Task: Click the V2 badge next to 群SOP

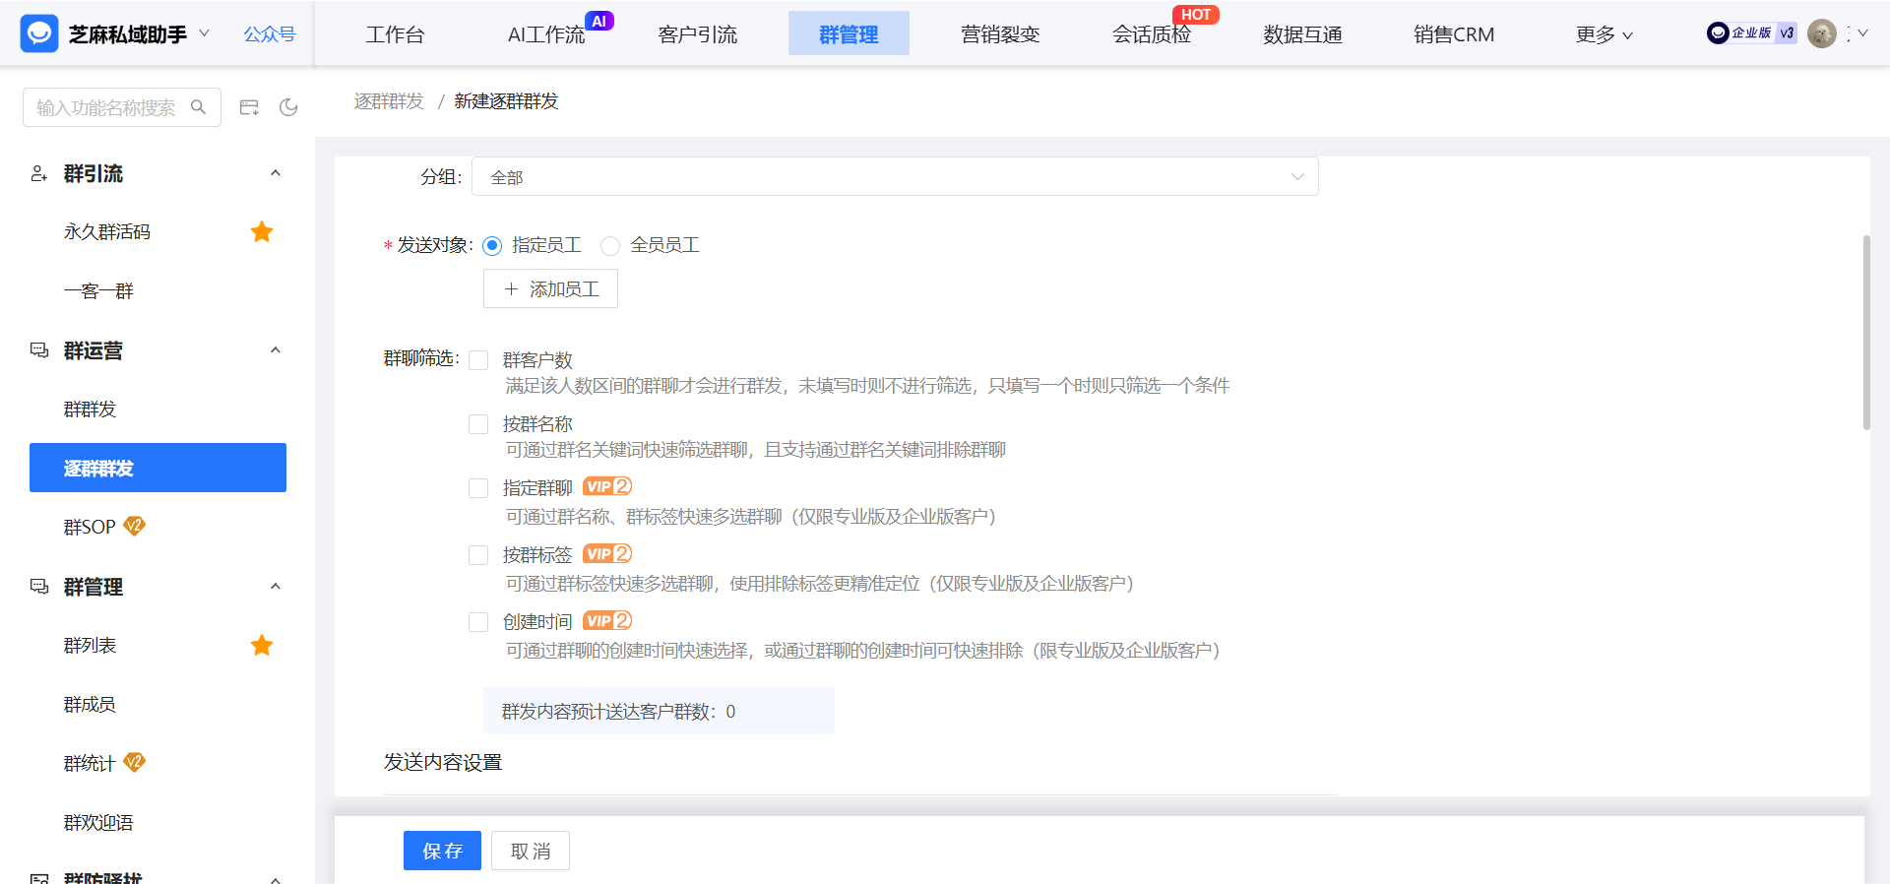Action: click(135, 526)
